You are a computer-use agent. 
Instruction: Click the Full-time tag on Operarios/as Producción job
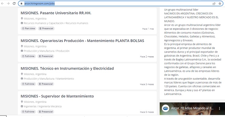click(x=28, y=56)
